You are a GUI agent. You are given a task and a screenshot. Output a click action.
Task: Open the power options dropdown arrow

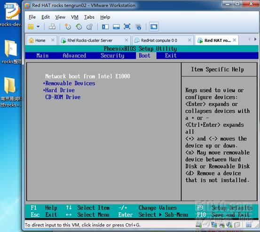[38, 26]
